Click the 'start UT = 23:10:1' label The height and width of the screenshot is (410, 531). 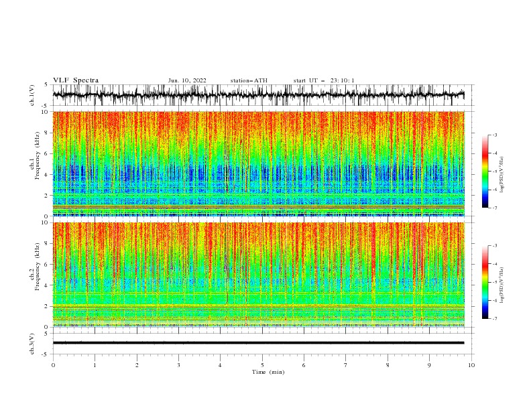click(324, 80)
